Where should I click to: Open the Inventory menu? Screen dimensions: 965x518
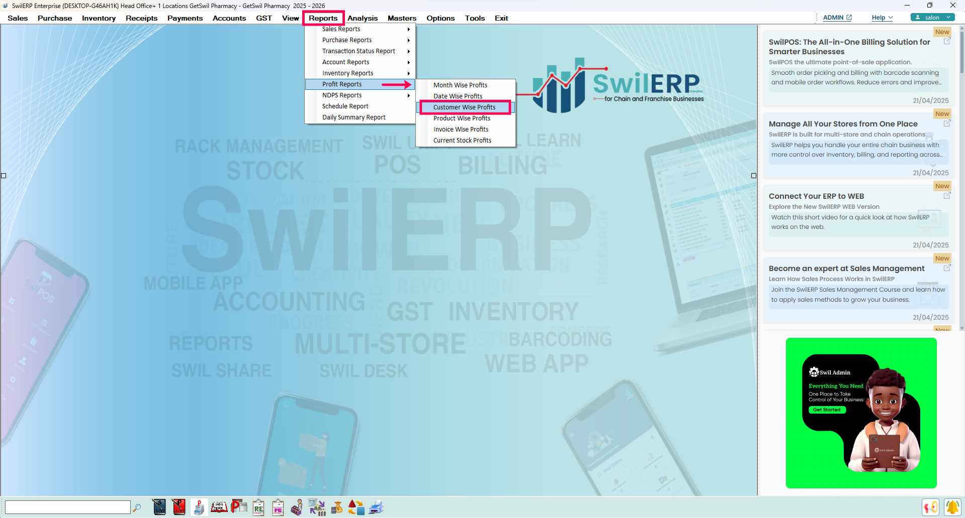tap(99, 18)
